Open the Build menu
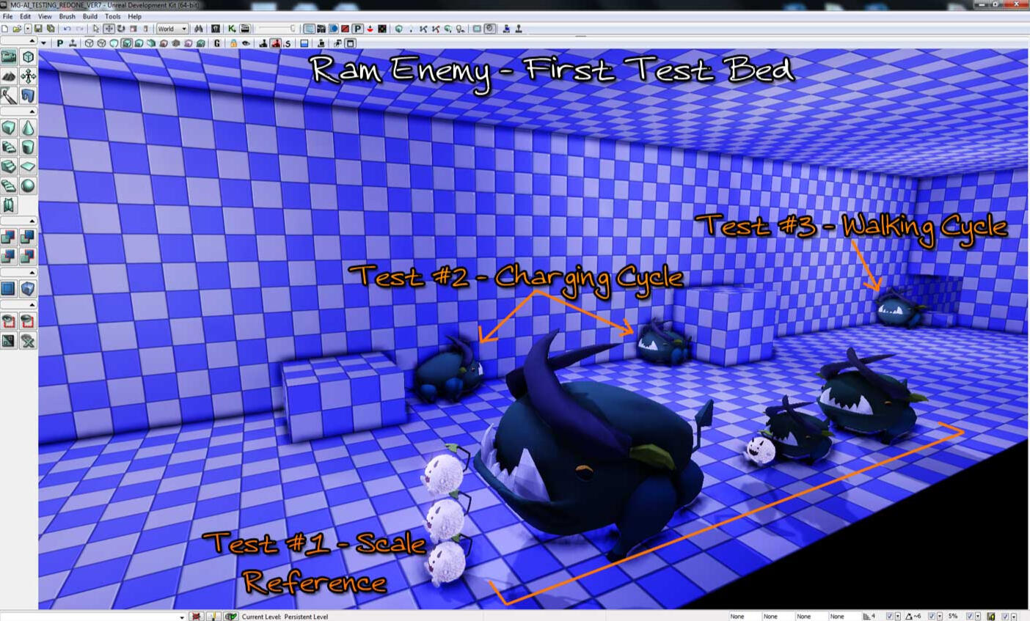1030x621 pixels. (x=90, y=16)
